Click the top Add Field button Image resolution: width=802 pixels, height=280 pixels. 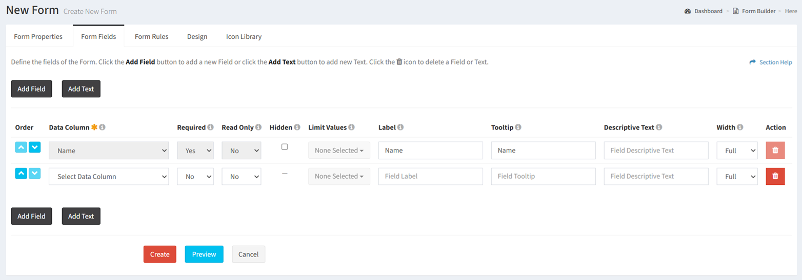(31, 89)
